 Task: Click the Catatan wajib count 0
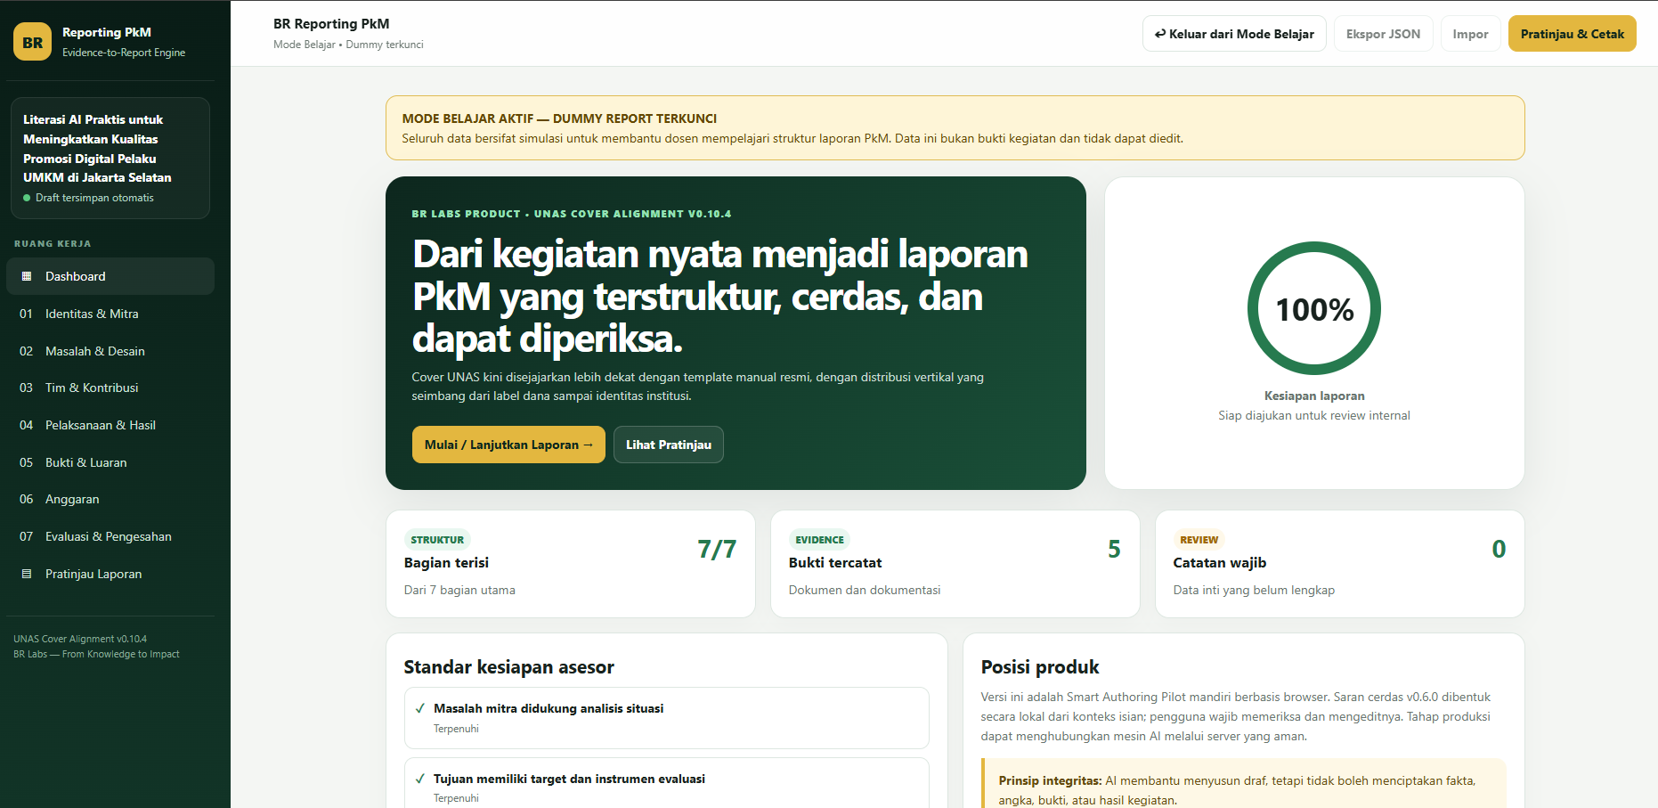coord(1499,549)
